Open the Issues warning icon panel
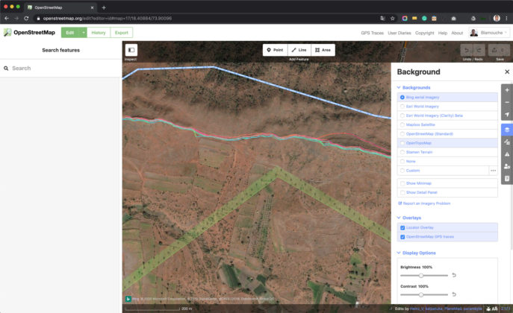 507,154
